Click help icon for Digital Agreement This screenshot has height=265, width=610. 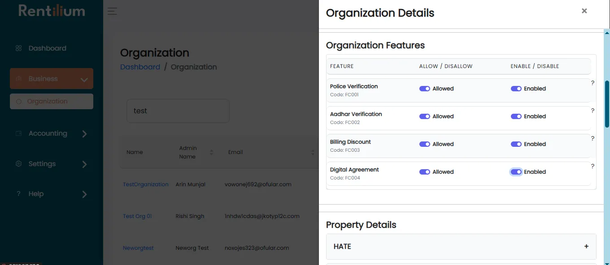593,166
